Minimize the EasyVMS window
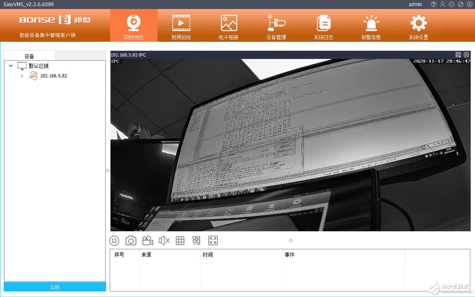 pyautogui.click(x=452, y=4)
